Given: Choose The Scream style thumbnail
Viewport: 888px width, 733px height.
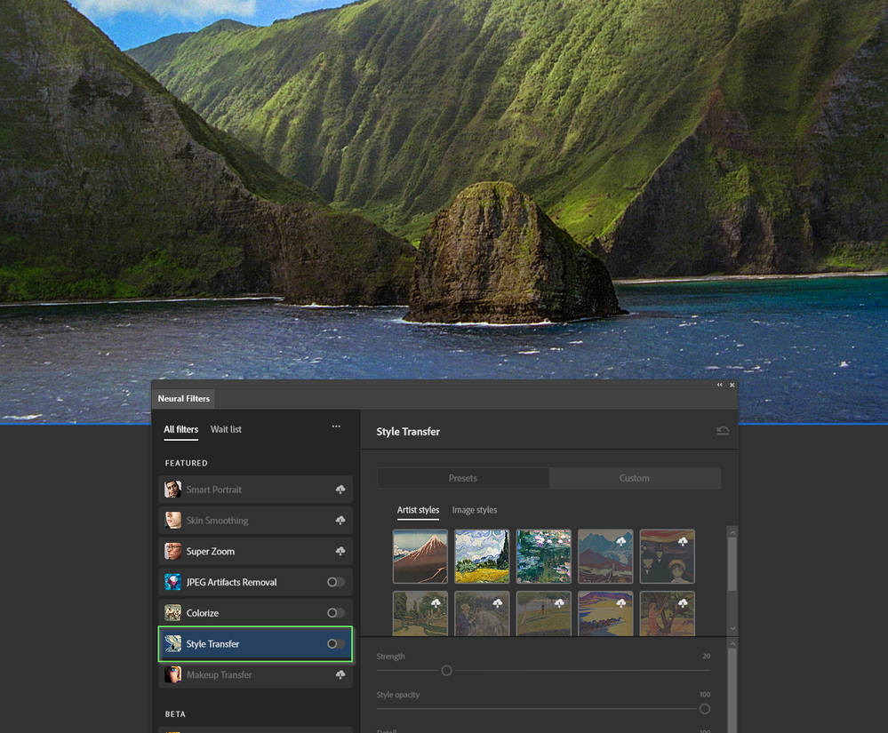Looking at the screenshot, I should tap(668, 556).
